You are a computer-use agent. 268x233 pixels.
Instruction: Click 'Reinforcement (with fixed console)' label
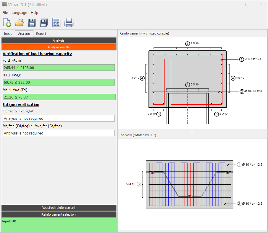[x=144, y=33]
